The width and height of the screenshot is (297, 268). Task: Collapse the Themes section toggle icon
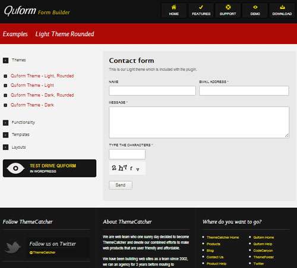(5, 60)
